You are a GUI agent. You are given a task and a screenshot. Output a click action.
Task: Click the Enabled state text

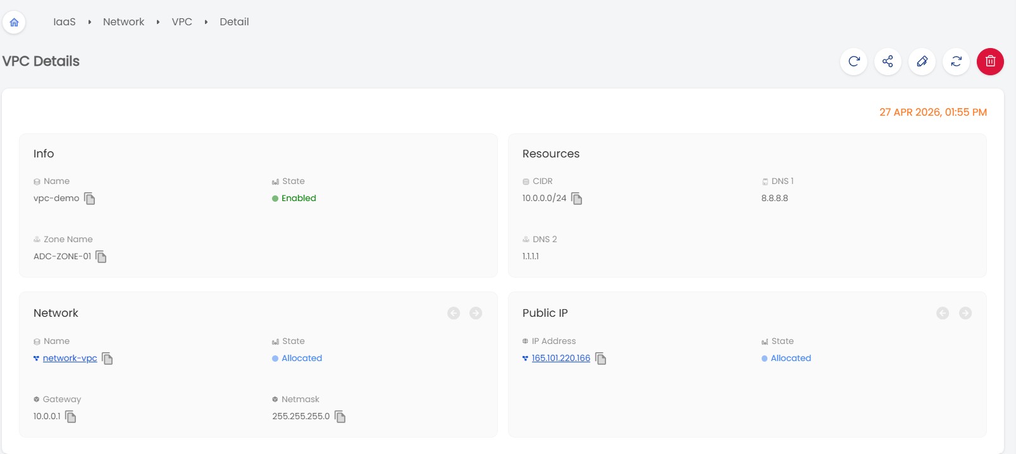[299, 198]
